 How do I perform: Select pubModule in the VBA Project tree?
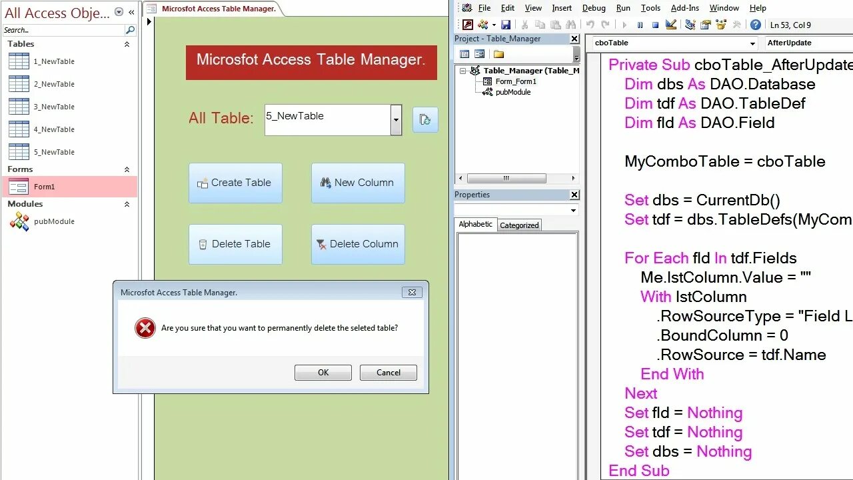tap(513, 92)
